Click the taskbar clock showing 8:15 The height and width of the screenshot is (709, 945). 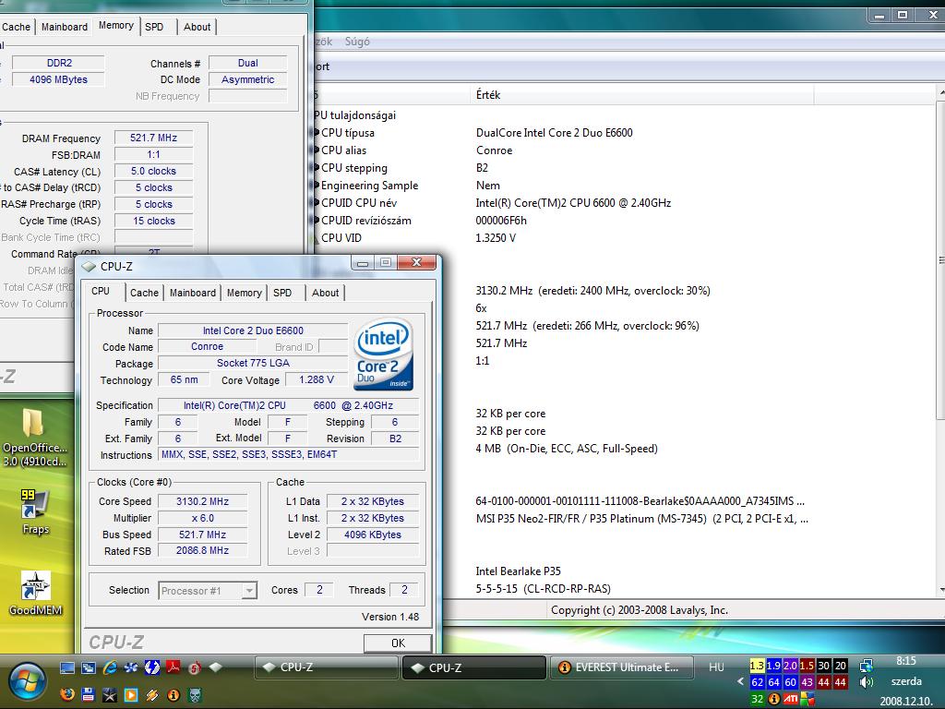click(906, 661)
